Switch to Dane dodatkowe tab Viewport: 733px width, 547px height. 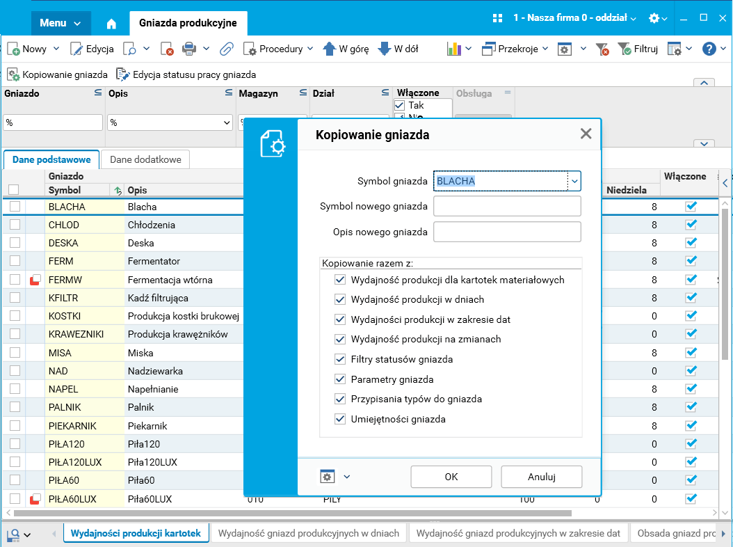pos(145,159)
